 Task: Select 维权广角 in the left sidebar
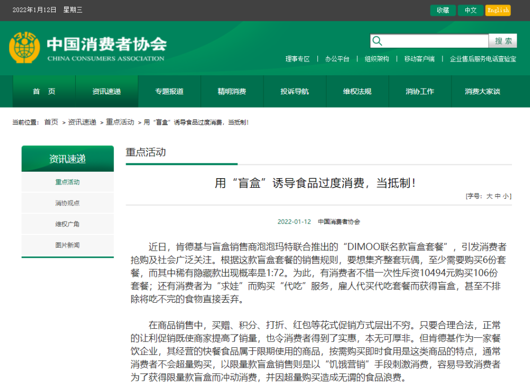point(67,224)
